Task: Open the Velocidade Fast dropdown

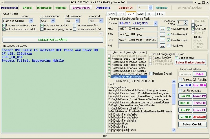Action: pyautogui.click(x=101, y=21)
